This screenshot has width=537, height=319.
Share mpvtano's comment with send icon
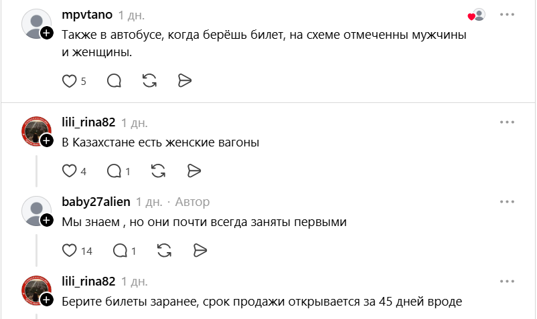185,81
